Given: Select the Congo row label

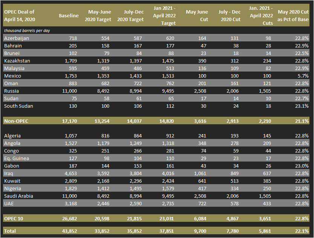Looking at the screenshot, I should coord(11,151).
